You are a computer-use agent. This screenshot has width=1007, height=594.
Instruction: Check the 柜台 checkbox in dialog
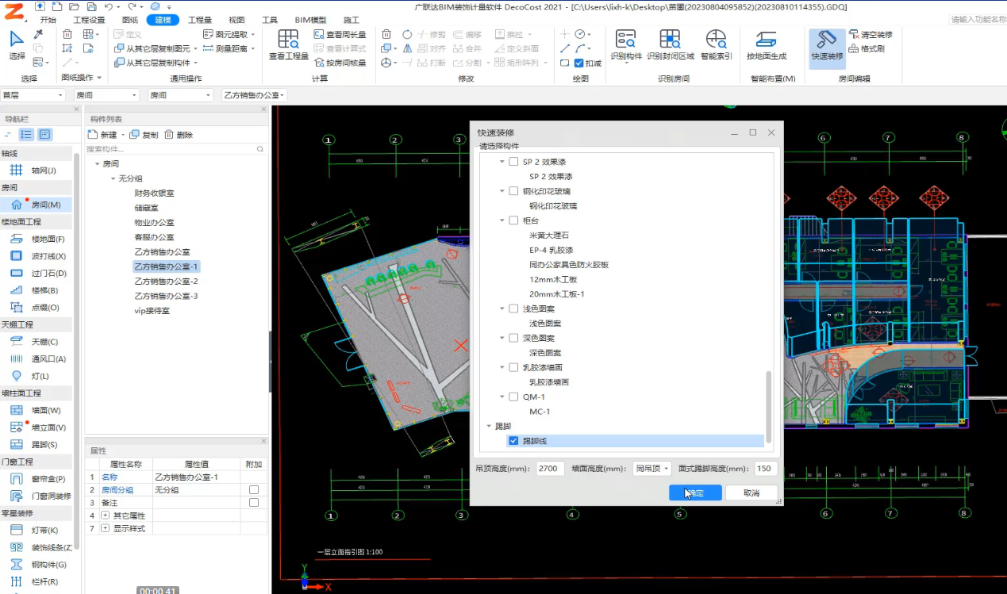(x=513, y=220)
